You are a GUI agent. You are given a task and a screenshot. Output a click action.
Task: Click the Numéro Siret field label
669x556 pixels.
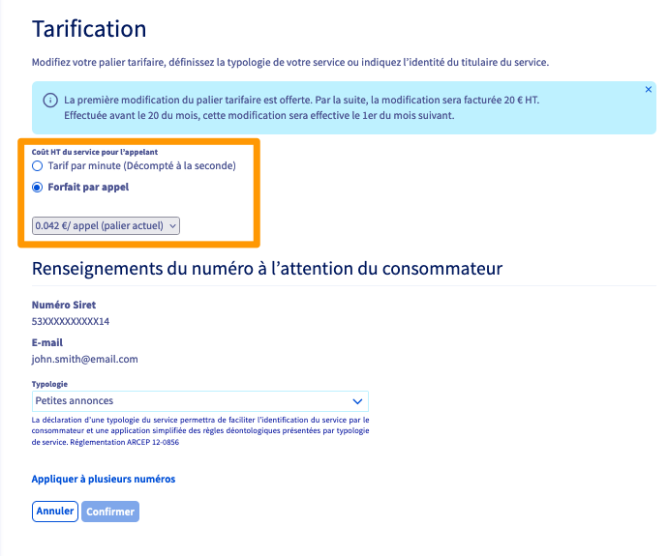coord(64,305)
